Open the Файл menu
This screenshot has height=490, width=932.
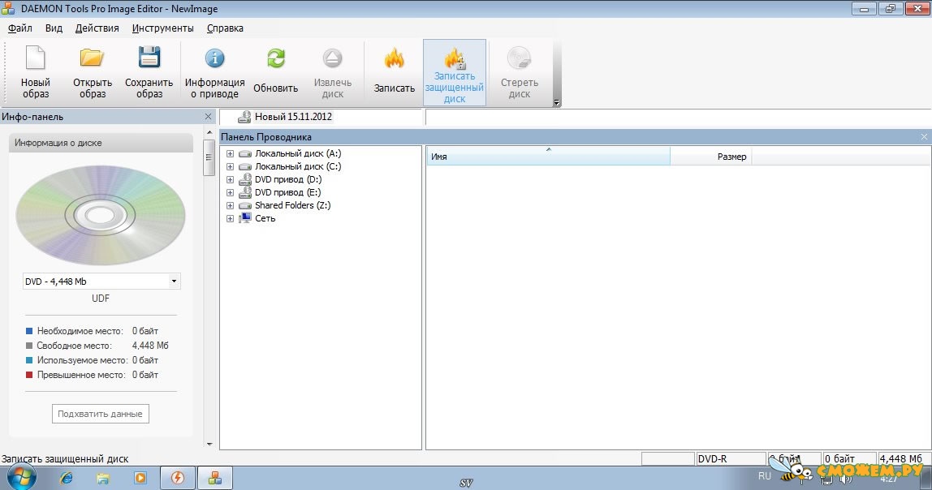(x=20, y=28)
